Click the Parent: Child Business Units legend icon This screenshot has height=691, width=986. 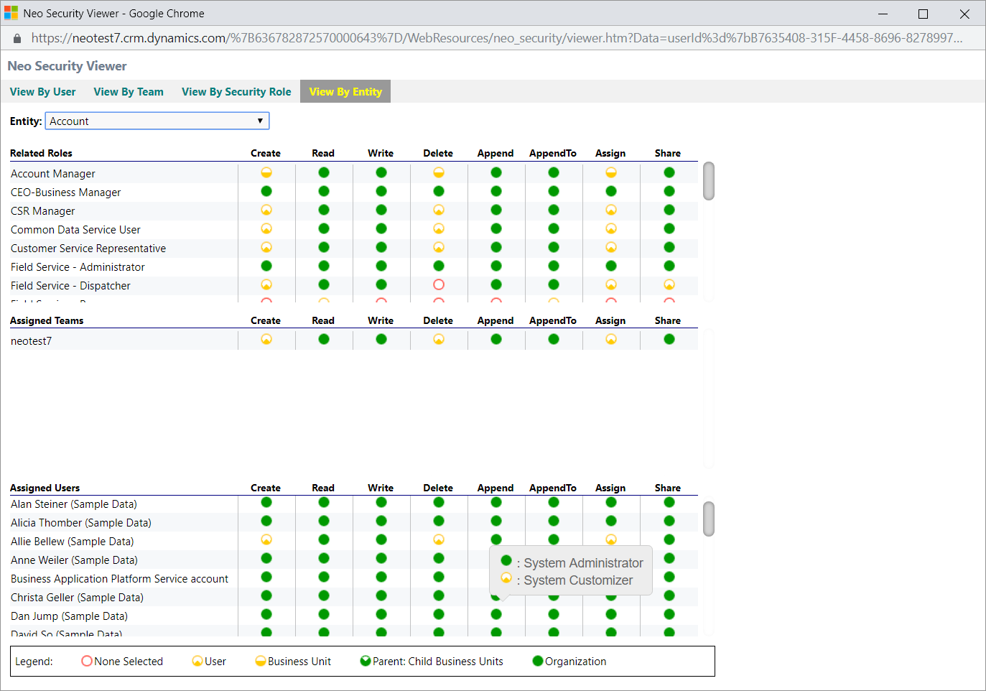(x=366, y=661)
